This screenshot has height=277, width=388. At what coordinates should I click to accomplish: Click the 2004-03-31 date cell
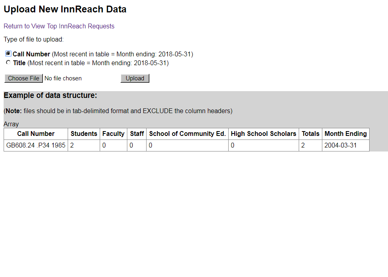coord(340,145)
